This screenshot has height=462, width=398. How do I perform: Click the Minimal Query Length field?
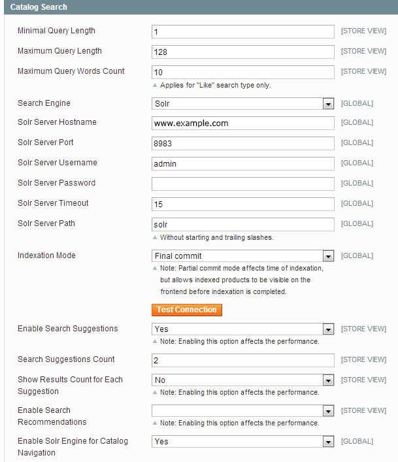(x=242, y=31)
